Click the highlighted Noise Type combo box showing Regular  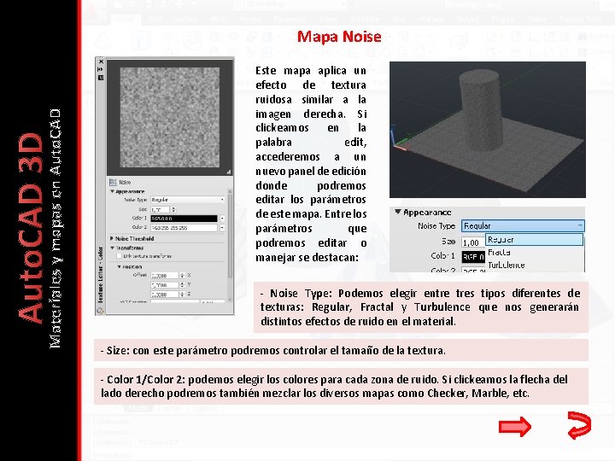pos(523,225)
